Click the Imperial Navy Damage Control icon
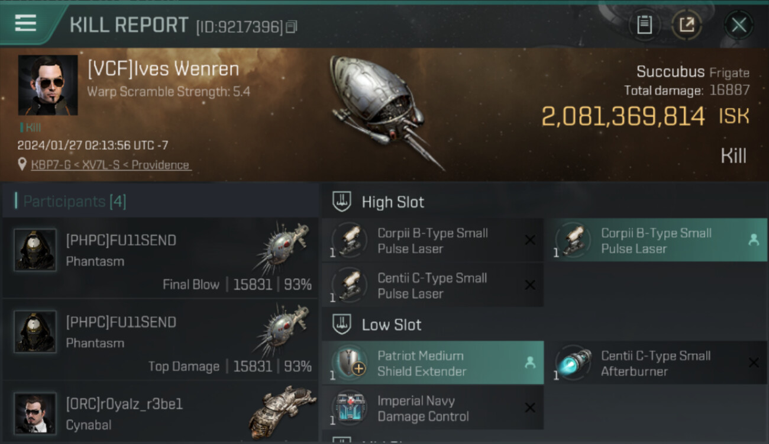 click(x=349, y=408)
